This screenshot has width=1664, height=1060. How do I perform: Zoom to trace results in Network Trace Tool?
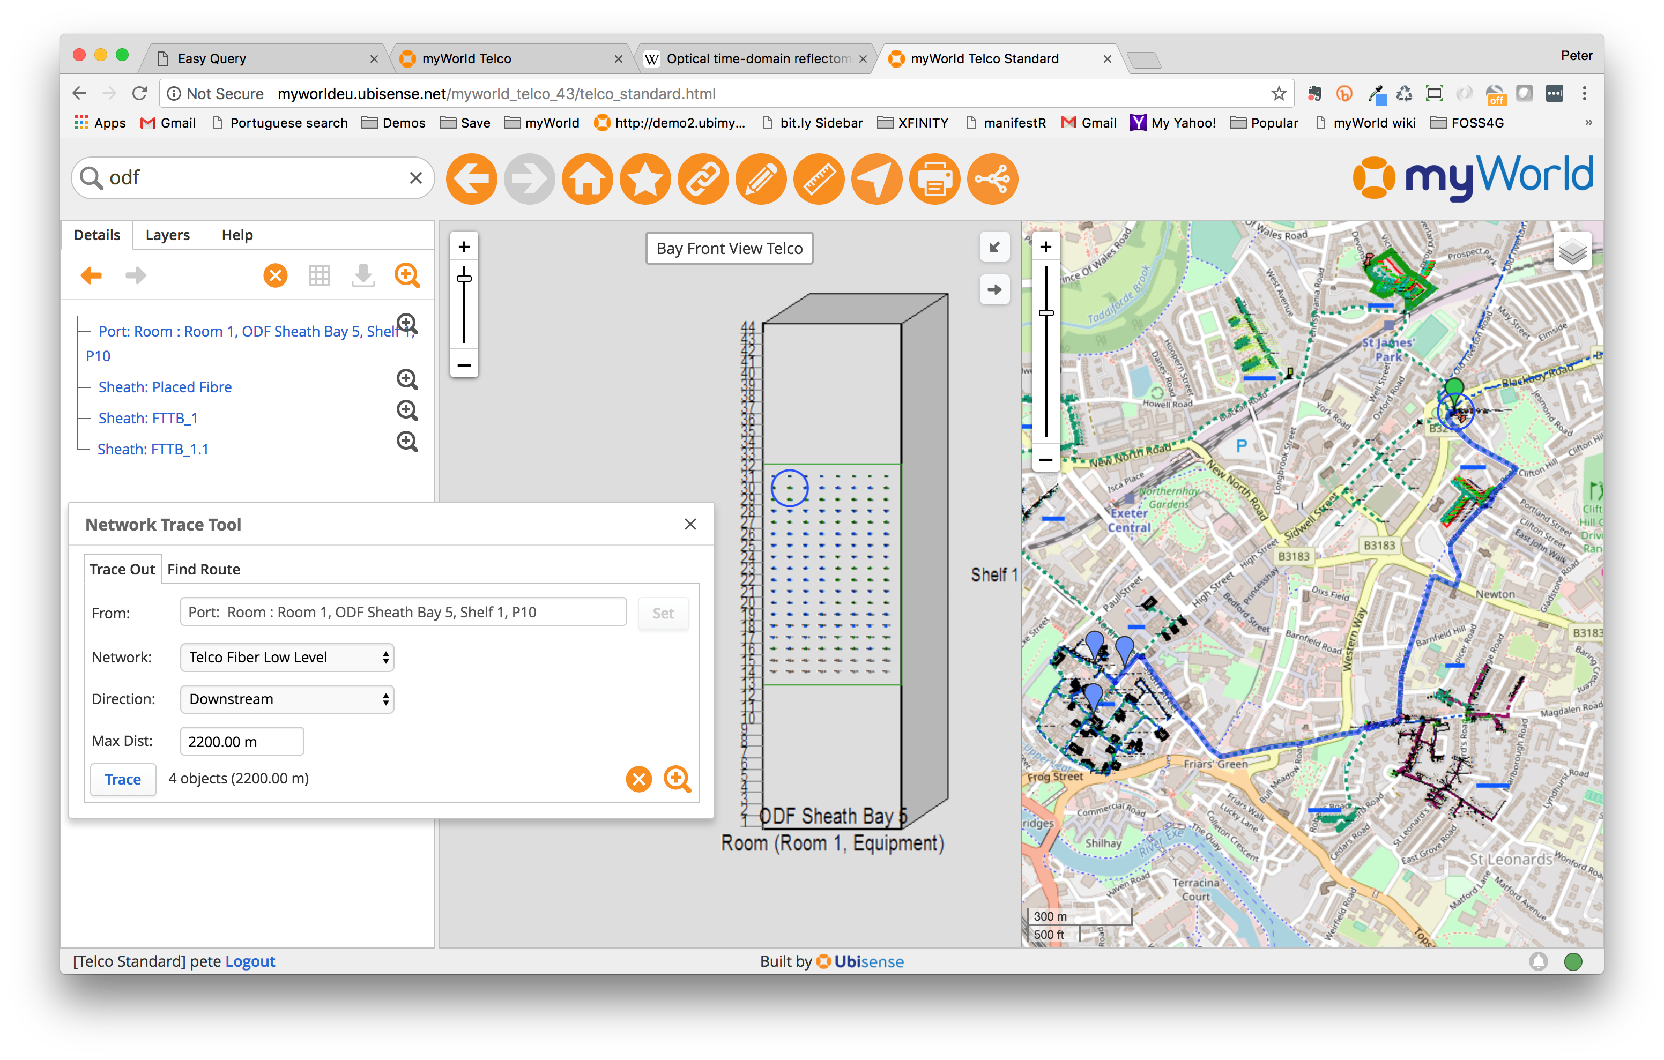point(677,779)
